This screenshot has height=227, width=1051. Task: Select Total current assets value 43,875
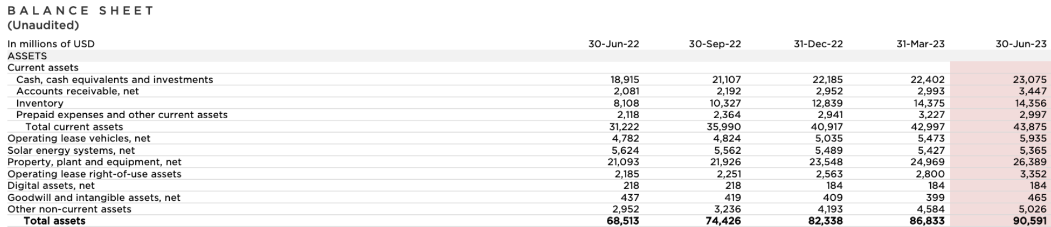tap(1029, 127)
